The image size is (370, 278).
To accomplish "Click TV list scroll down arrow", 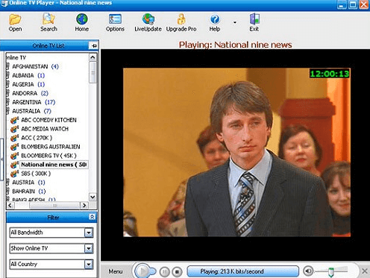I will (92, 198).
